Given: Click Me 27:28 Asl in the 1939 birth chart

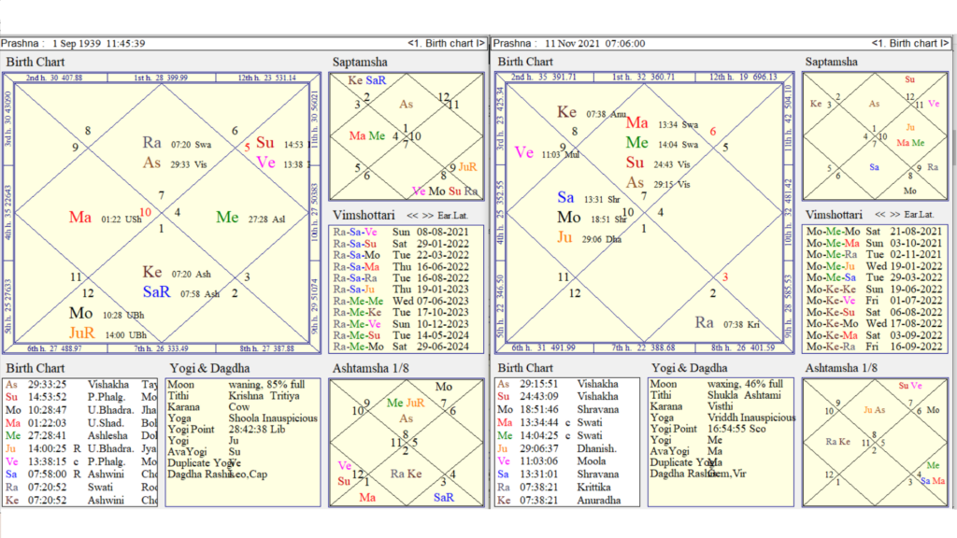Looking at the screenshot, I should coord(250,218).
